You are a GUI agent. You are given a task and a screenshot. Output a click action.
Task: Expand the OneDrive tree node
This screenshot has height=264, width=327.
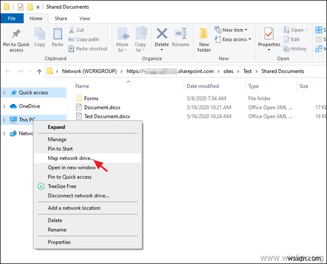click(x=5, y=106)
